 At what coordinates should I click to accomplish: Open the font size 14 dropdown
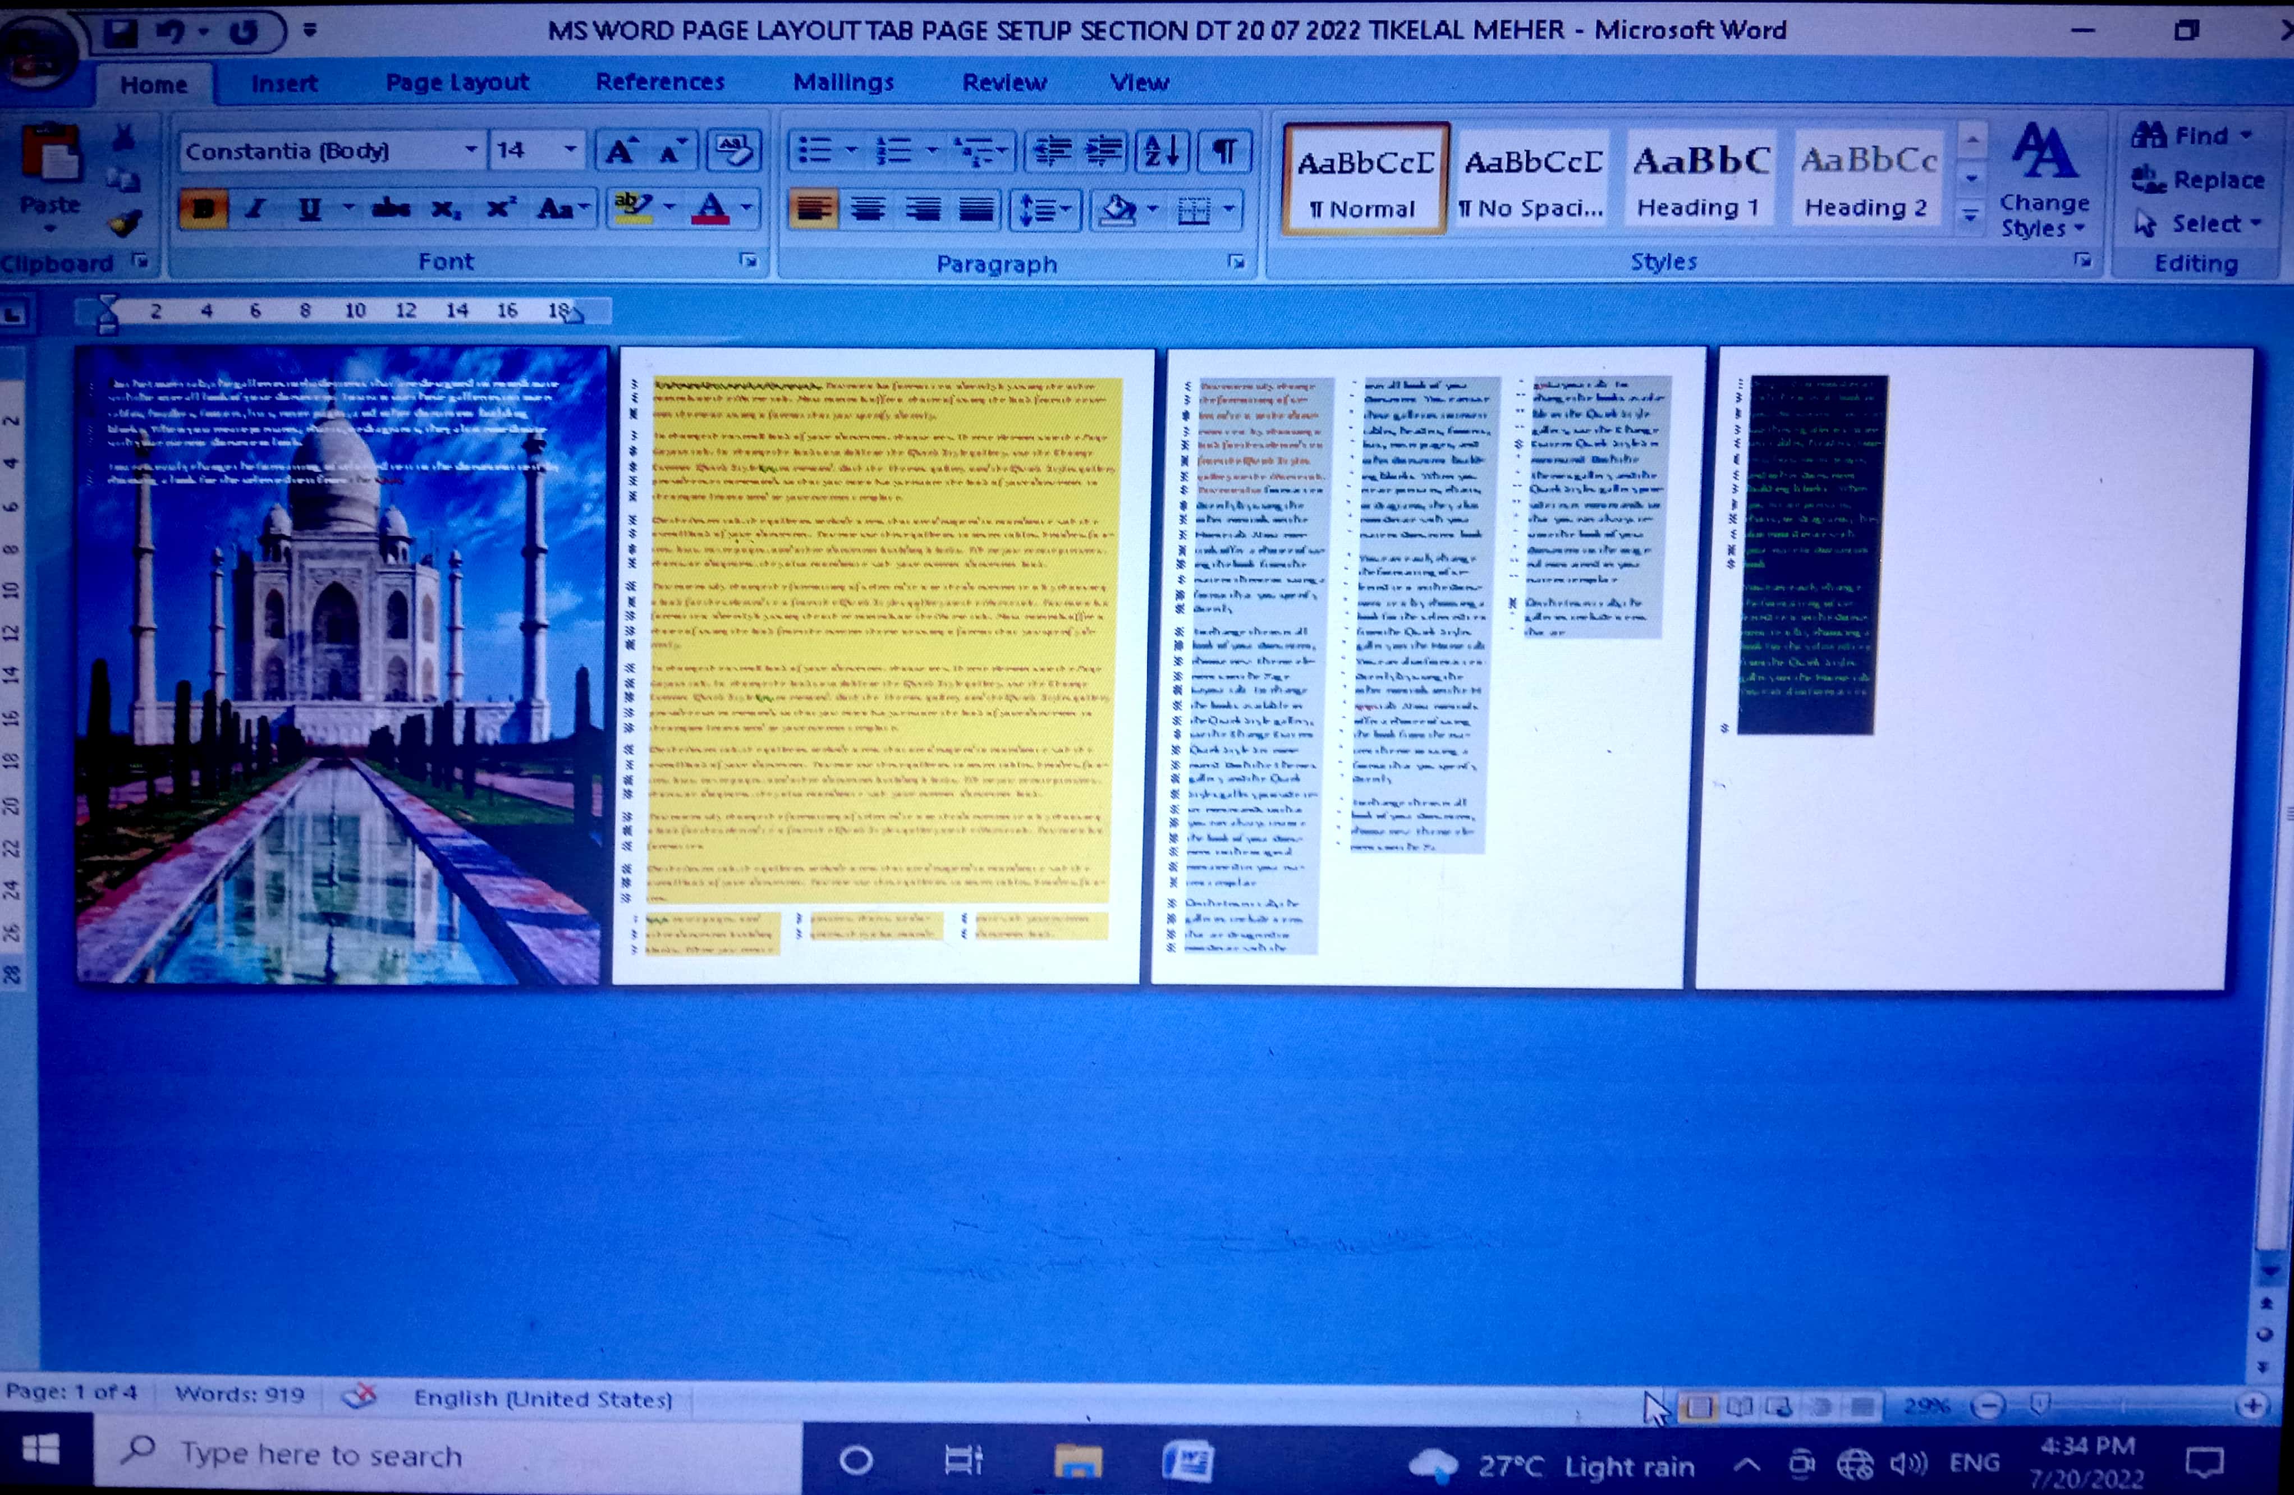(570, 150)
